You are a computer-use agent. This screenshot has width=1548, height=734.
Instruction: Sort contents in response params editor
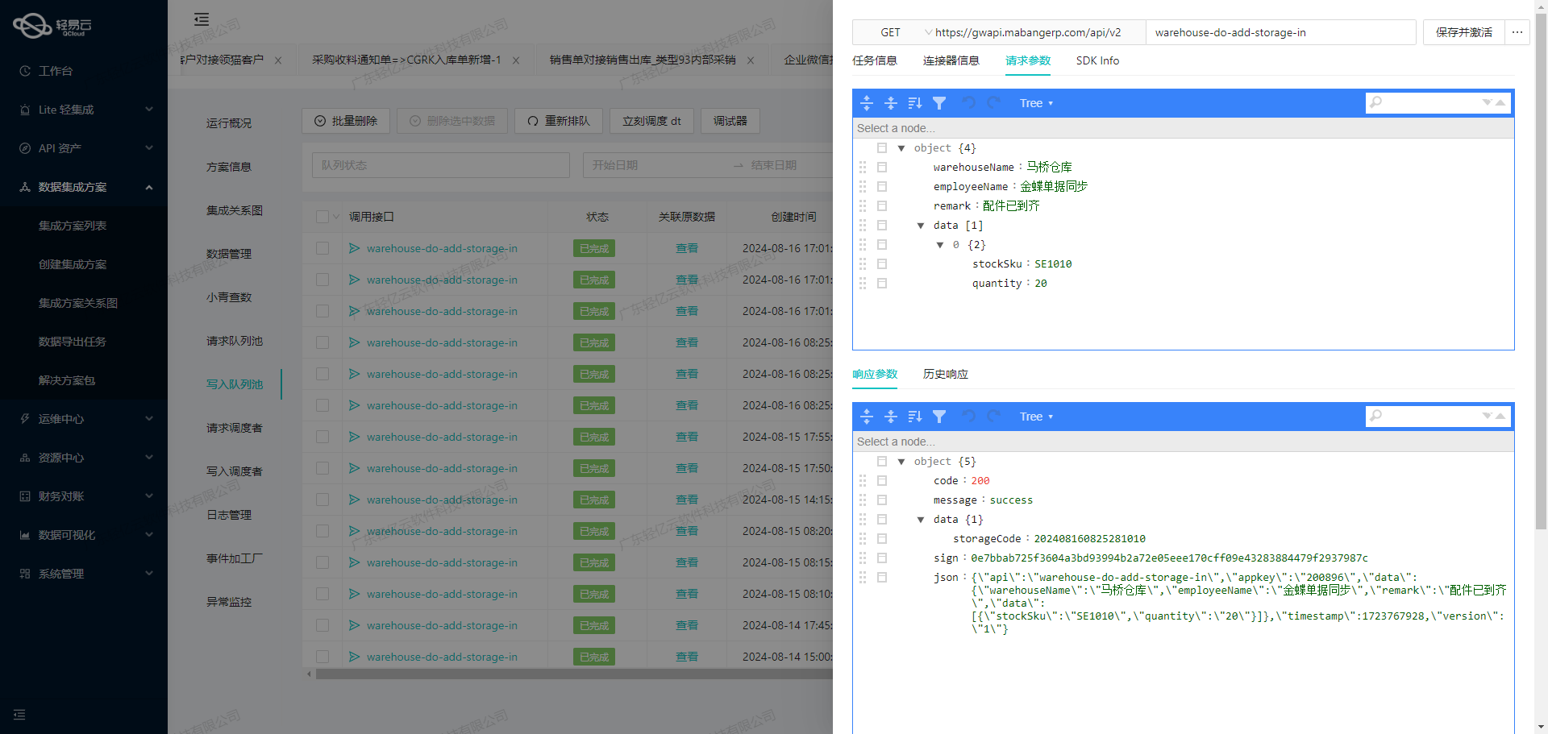(x=915, y=417)
